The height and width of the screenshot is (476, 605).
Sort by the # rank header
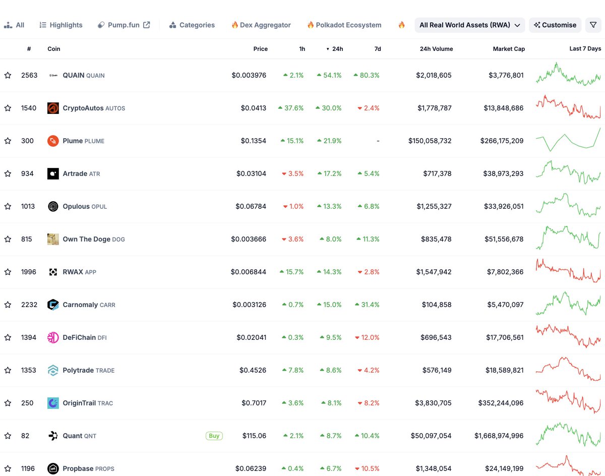(29, 49)
